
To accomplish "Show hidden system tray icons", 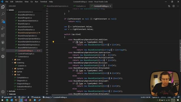I will [x=158, y=100].
